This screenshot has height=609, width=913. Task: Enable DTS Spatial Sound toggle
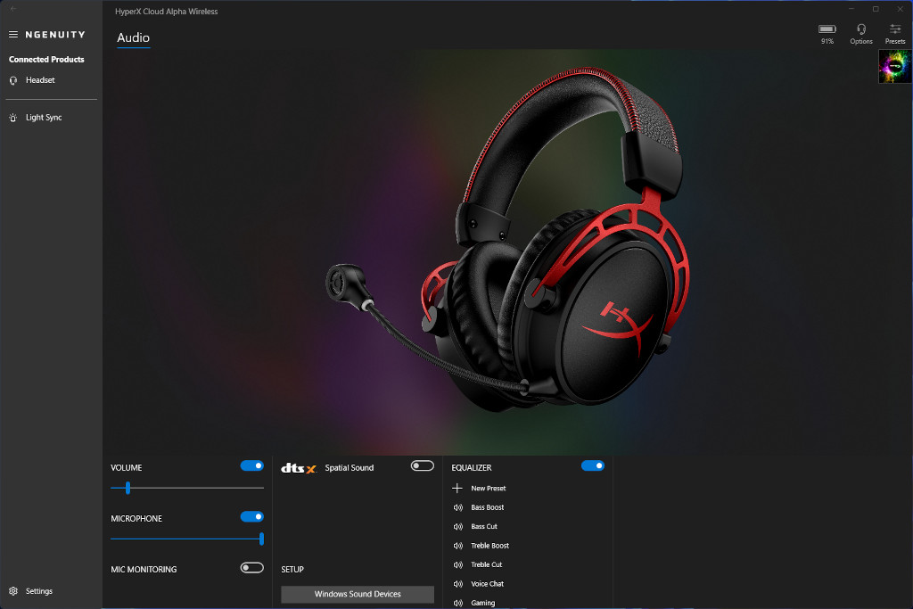(422, 465)
